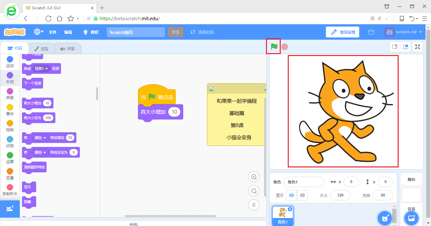
Task: Click the Scratch项目 project title field
Action: 136,32
